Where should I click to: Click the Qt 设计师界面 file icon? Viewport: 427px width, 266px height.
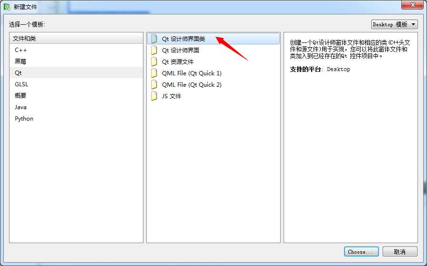pos(154,50)
